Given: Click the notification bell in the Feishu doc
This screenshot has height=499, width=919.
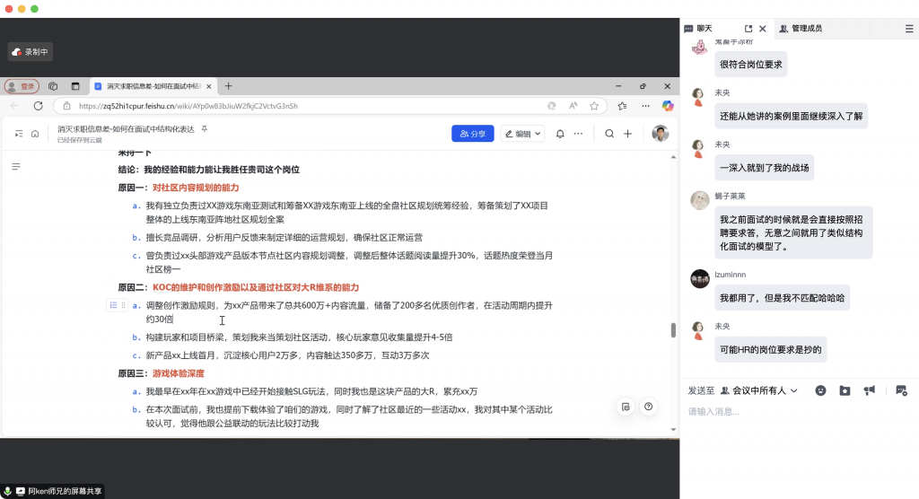Looking at the screenshot, I should click(560, 134).
